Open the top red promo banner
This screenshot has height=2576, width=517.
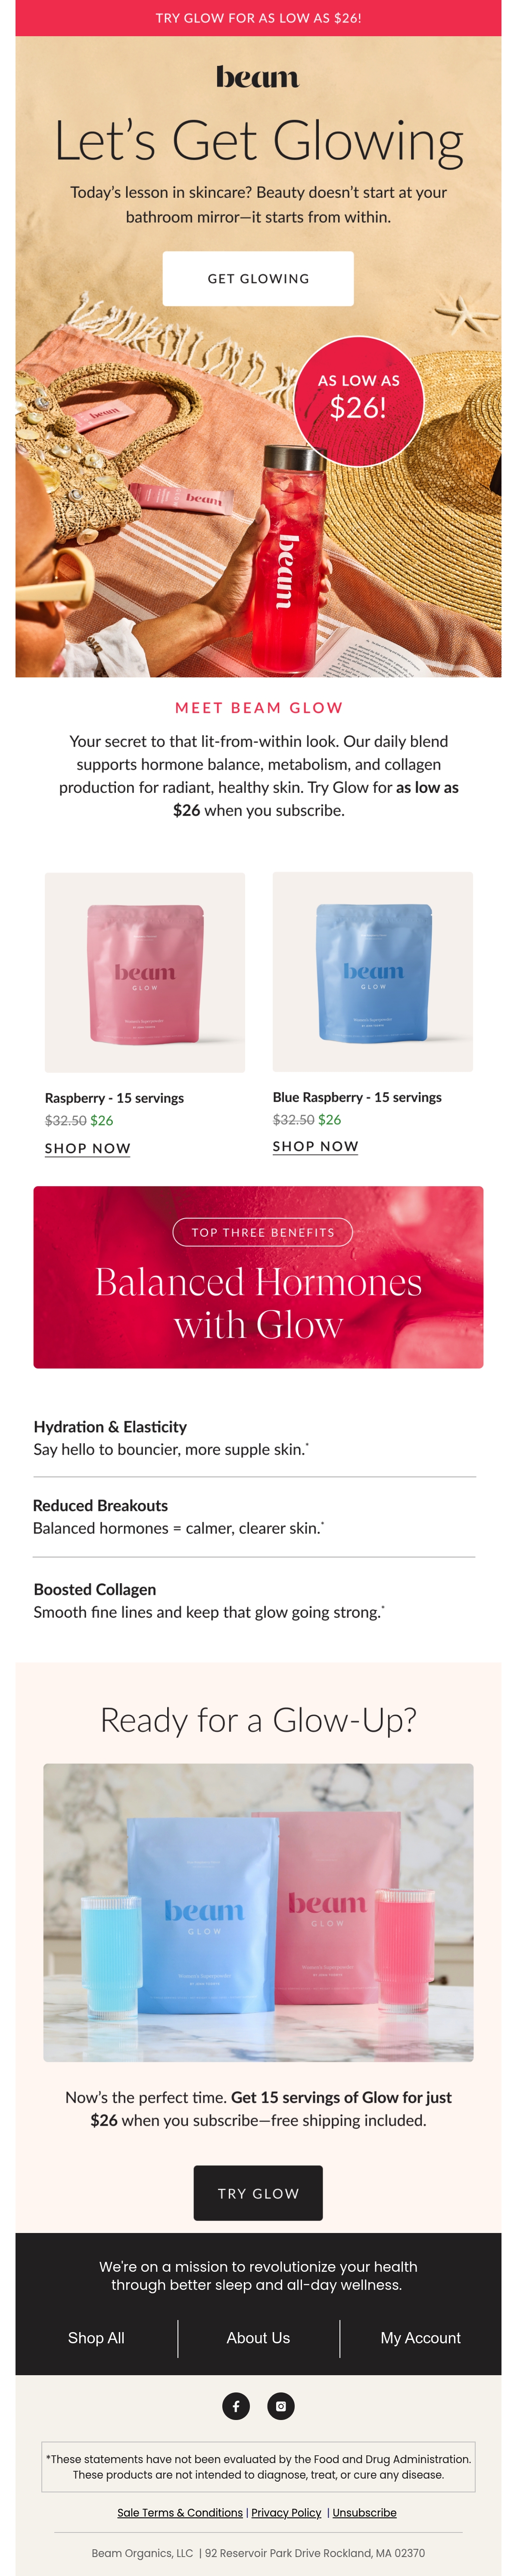tap(258, 18)
